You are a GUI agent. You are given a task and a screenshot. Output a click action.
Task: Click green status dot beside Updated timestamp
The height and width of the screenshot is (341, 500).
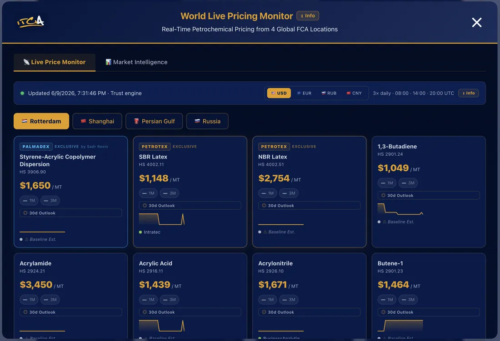coord(22,93)
